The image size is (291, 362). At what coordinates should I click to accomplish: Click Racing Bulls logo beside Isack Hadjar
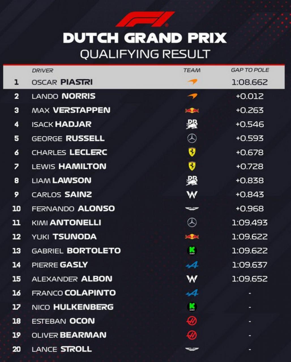click(x=192, y=124)
